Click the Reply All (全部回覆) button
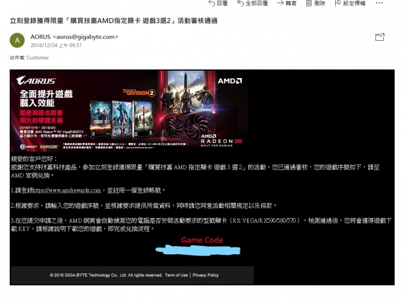This screenshot has height=304, width=407. click(252, 3)
